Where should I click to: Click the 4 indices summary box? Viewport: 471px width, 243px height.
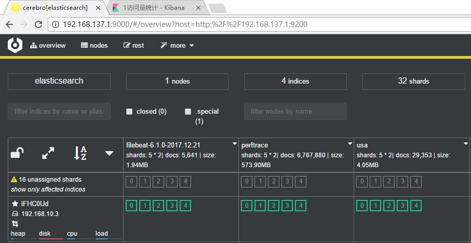coord(295,82)
